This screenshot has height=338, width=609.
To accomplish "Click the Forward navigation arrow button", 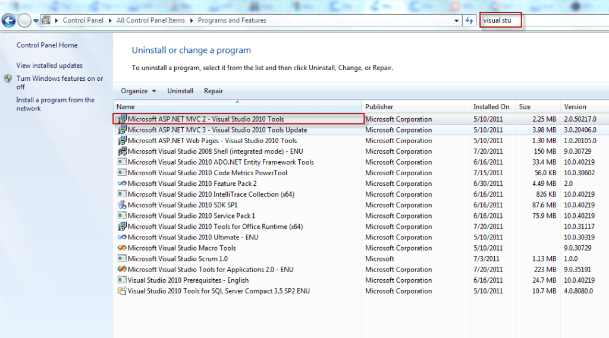I will pyautogui.click(x=24, y=21).
